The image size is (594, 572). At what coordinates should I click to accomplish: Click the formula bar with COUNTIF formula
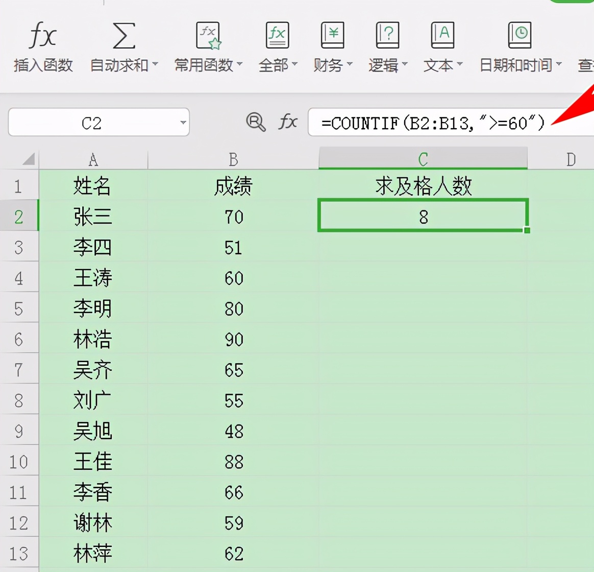coord(451,123)
